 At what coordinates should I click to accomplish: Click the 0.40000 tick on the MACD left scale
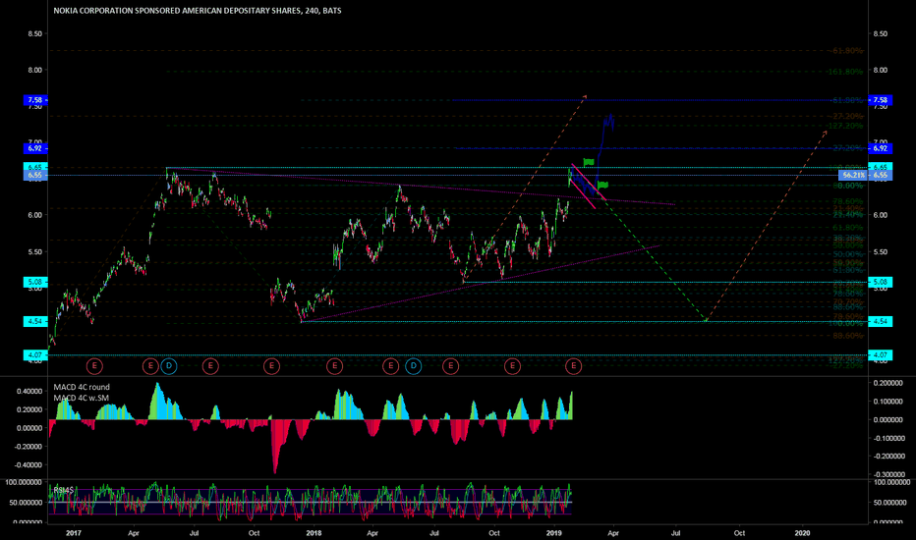tap(29, 391)
